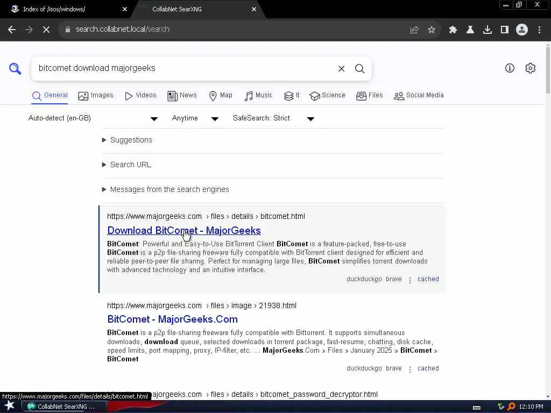Open the Map category
Screen dimensions: 551x413
point(220,96)
